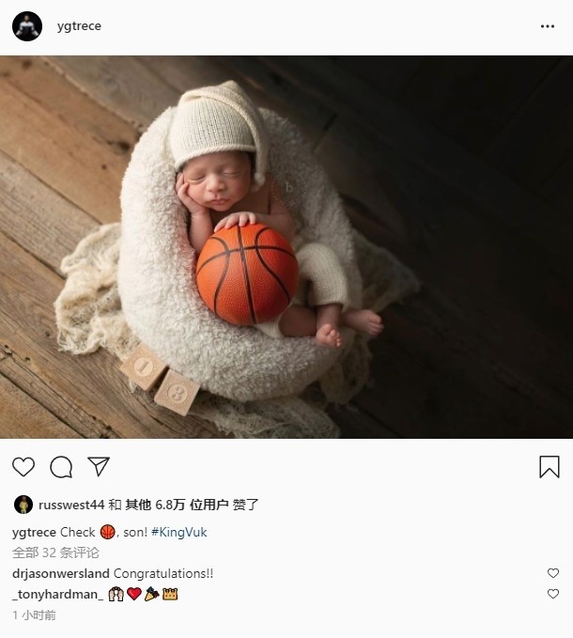573x638 pixels.
Task: Open _tonyhardman_'s profile from comment
Action: (57, 594)
